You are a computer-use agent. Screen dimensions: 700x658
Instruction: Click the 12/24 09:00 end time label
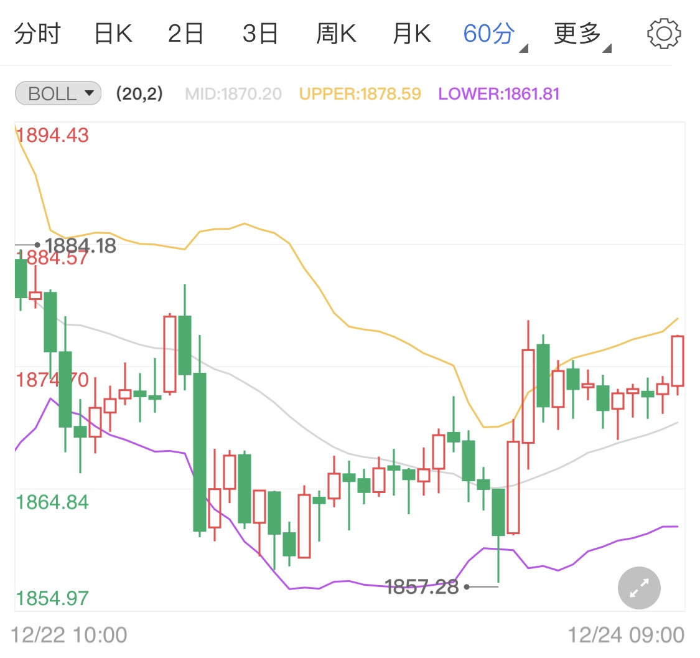(626, 635)
